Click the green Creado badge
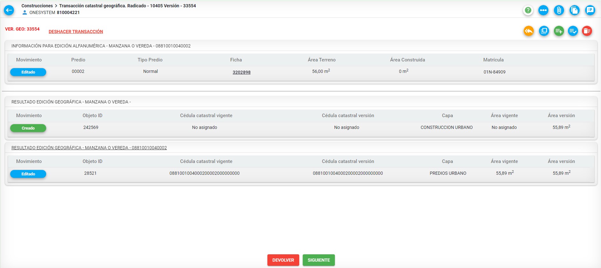The height and width of the screenshot is (268, 601). pos(28,128)
